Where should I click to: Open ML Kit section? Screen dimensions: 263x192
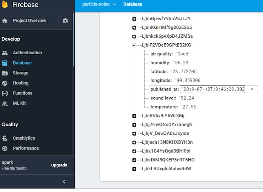pyautogui.click(x=19, y=103)
